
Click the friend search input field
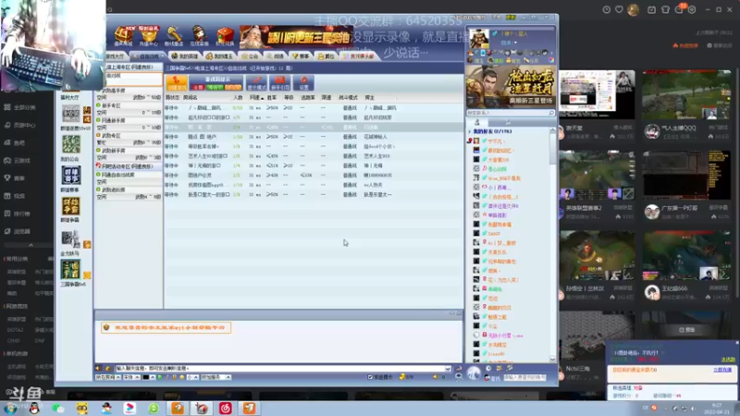coord(507,113)
